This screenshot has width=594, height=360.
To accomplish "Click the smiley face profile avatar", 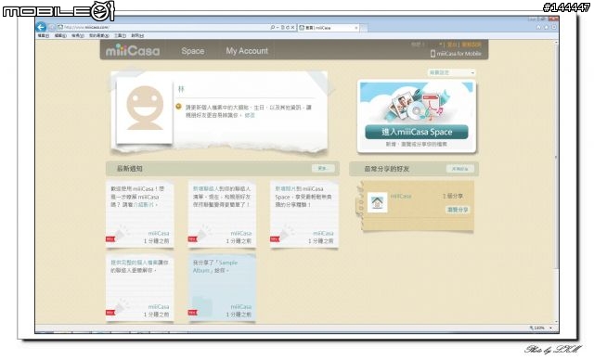I will pyautogui.click(x=145, y=109).
